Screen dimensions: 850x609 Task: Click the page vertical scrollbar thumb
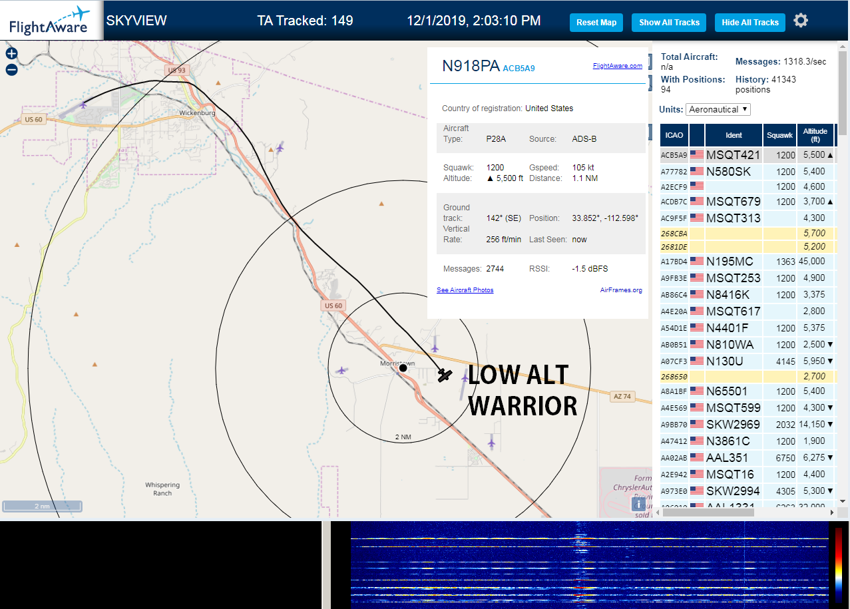843,93
